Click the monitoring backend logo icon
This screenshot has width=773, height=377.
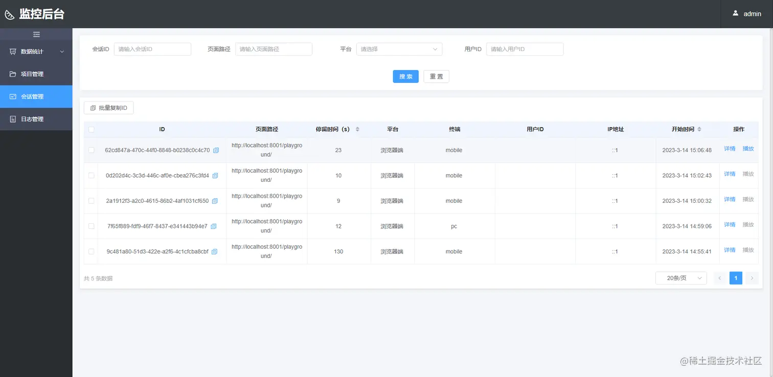coord(10,14)
